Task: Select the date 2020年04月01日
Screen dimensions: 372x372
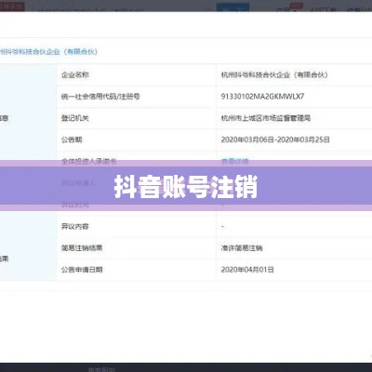Action: (247, 270)
